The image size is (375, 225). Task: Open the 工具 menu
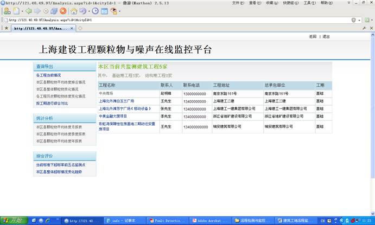pyautogui.click(x=309, y=3)
